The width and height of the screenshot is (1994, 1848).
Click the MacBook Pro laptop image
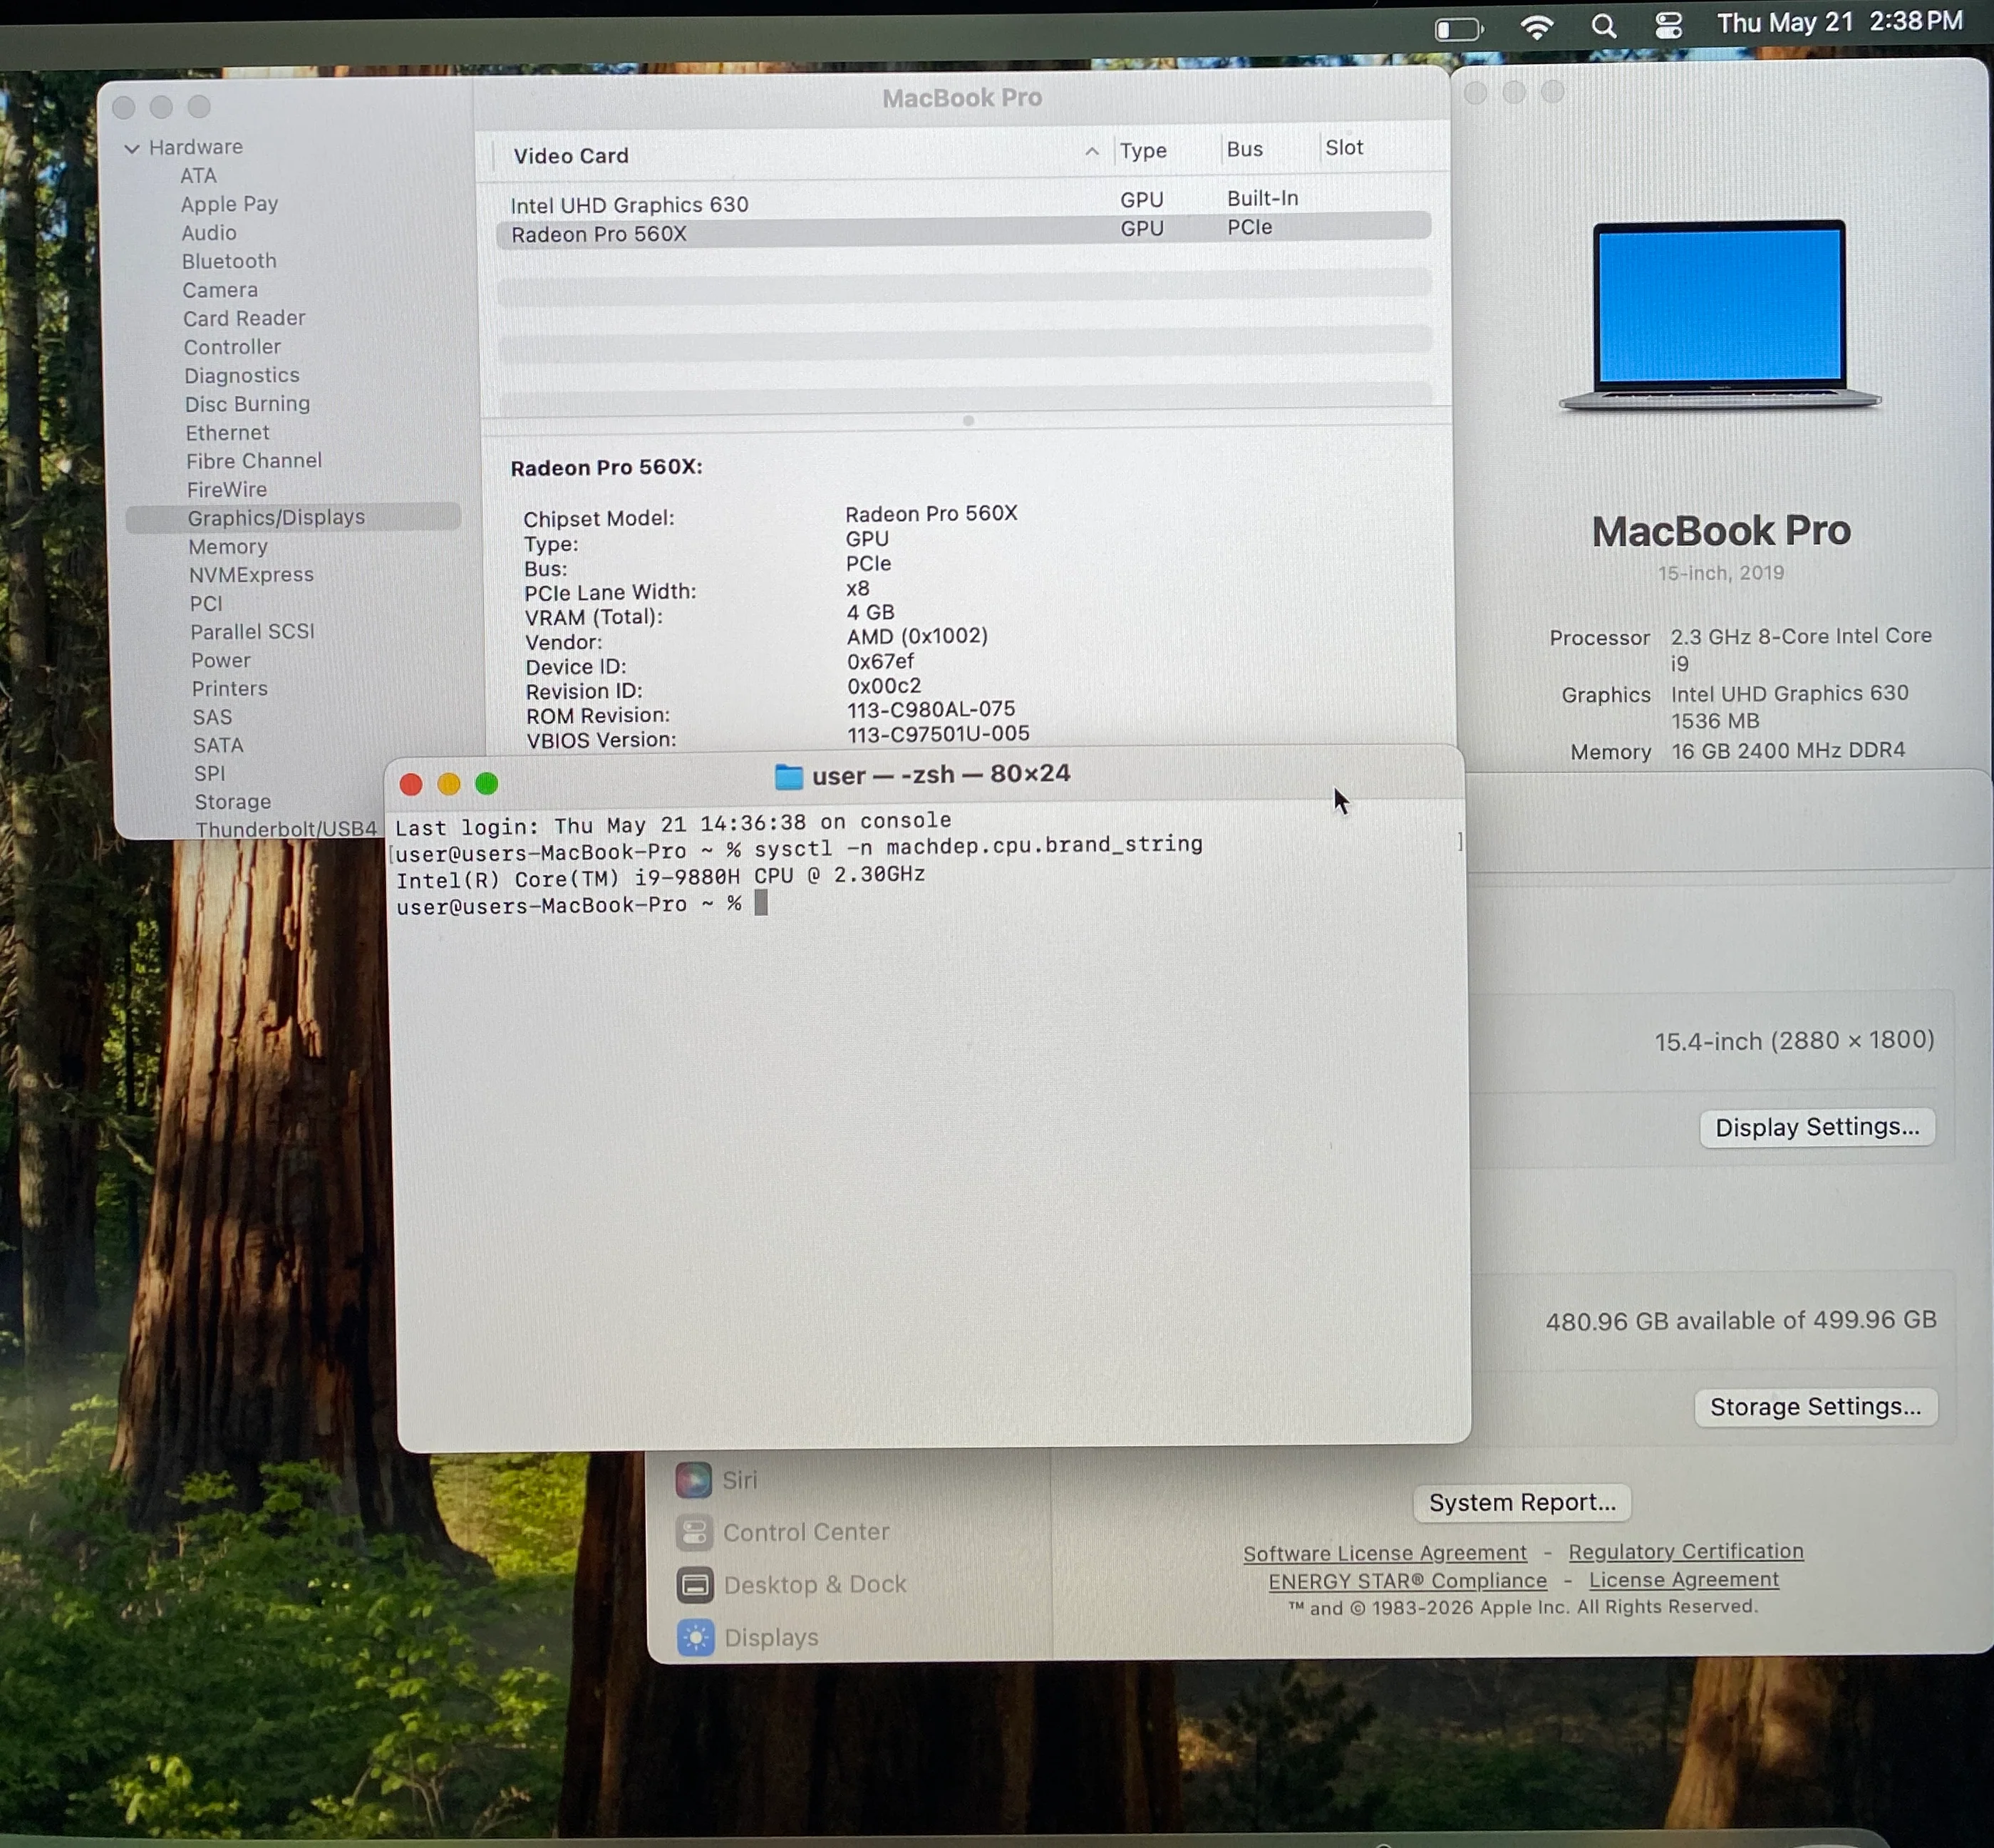point(1720,315)
